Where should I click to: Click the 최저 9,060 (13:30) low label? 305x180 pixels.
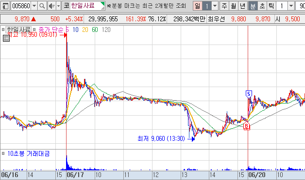(161, 138)
